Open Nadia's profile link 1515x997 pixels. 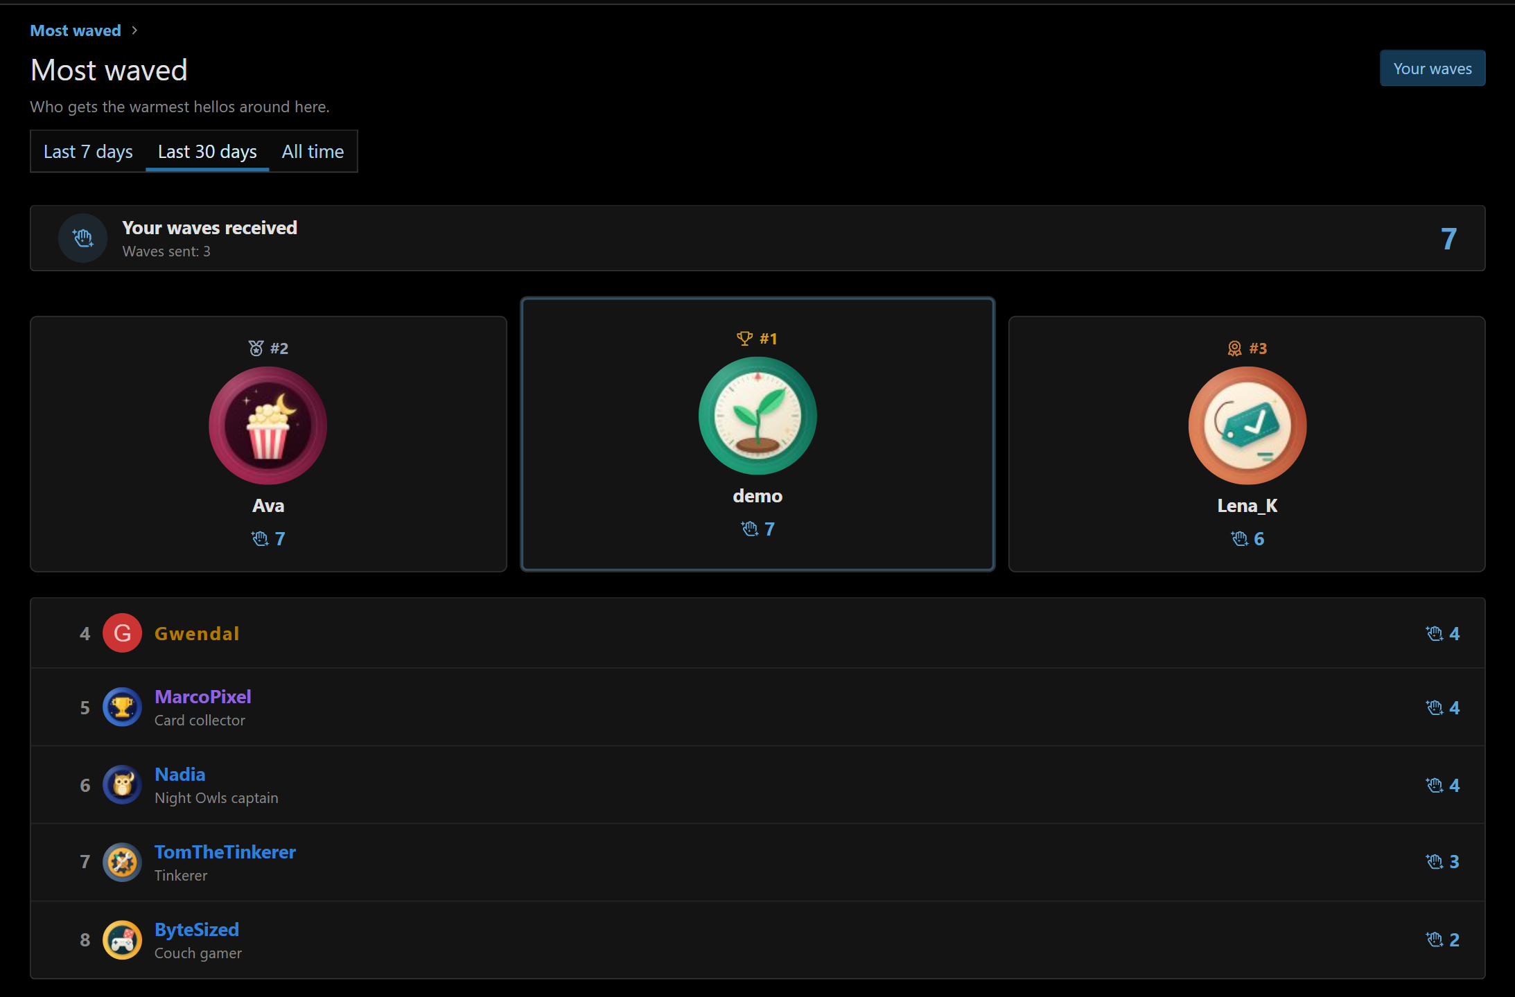pos(180,774)
